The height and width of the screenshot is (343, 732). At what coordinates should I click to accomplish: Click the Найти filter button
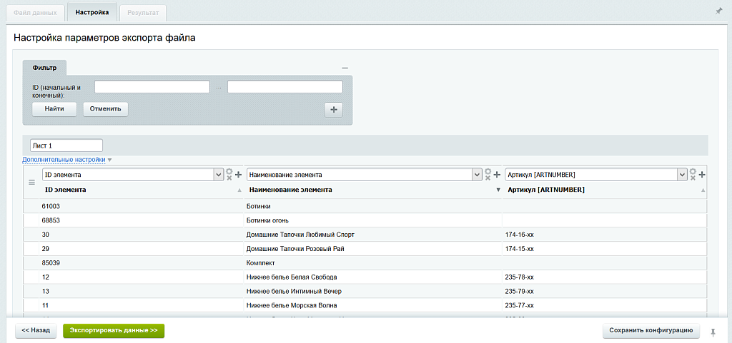pos(54,109)
